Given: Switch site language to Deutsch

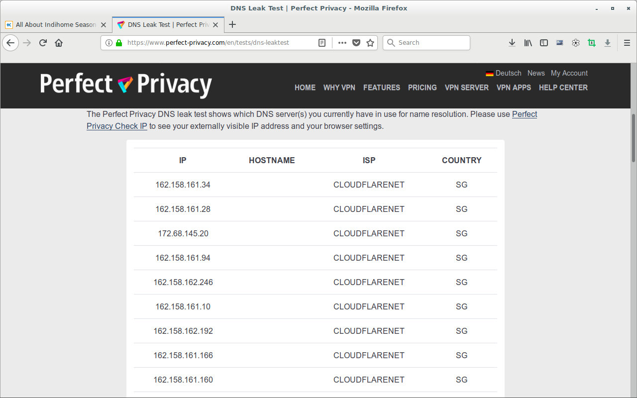Looking at the screenshot, I should click(x=509, y=73).
